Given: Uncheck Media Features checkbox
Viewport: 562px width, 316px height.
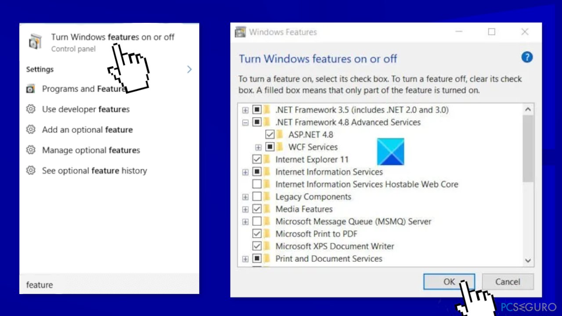Looking at the screenshot, I should (257, 209).
